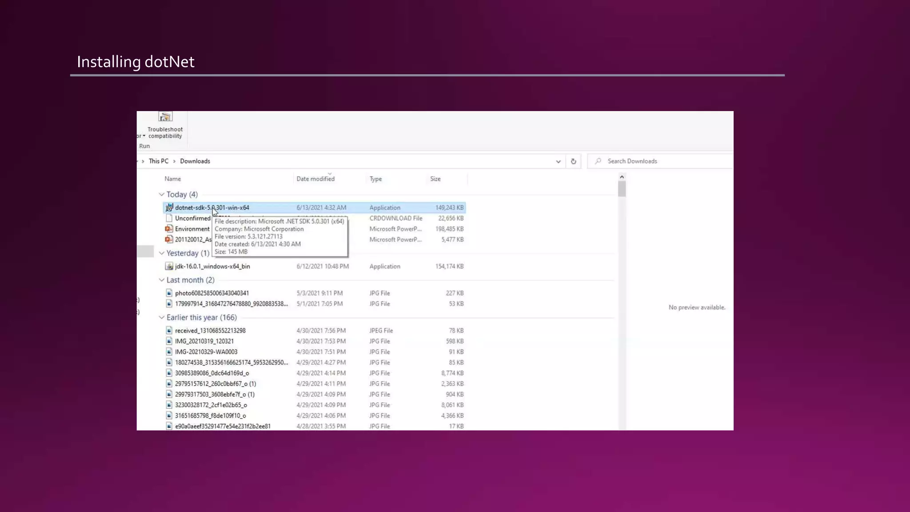Click the Troubleshoot compatibility icon
910x512 pixels.
165,117
